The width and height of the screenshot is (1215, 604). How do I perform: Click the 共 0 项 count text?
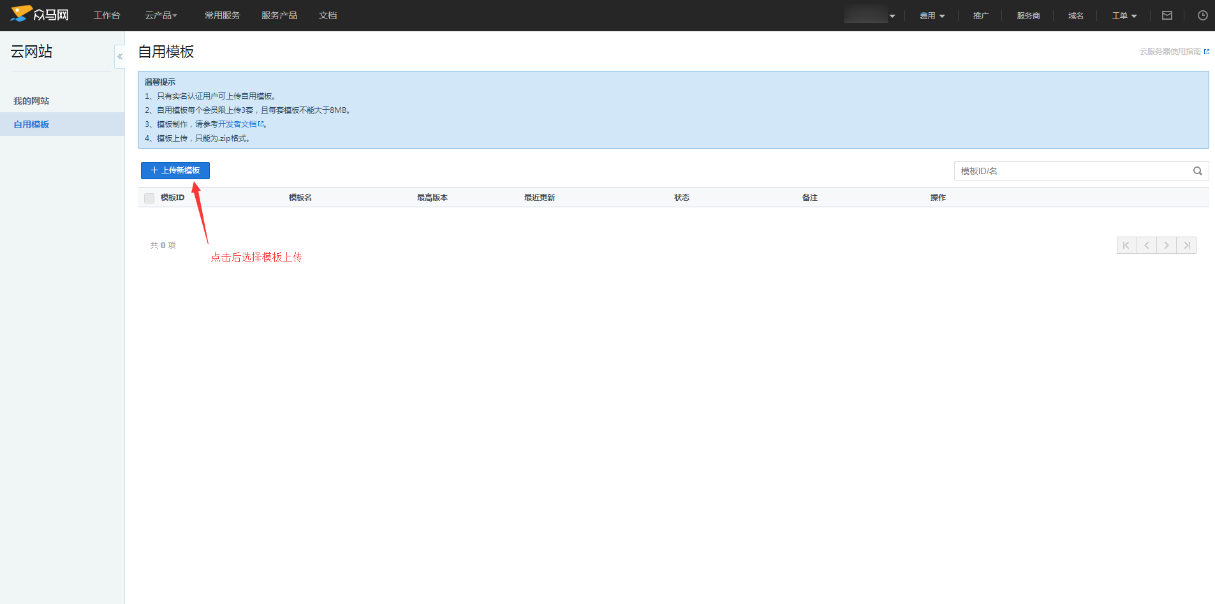pos(163,246)
